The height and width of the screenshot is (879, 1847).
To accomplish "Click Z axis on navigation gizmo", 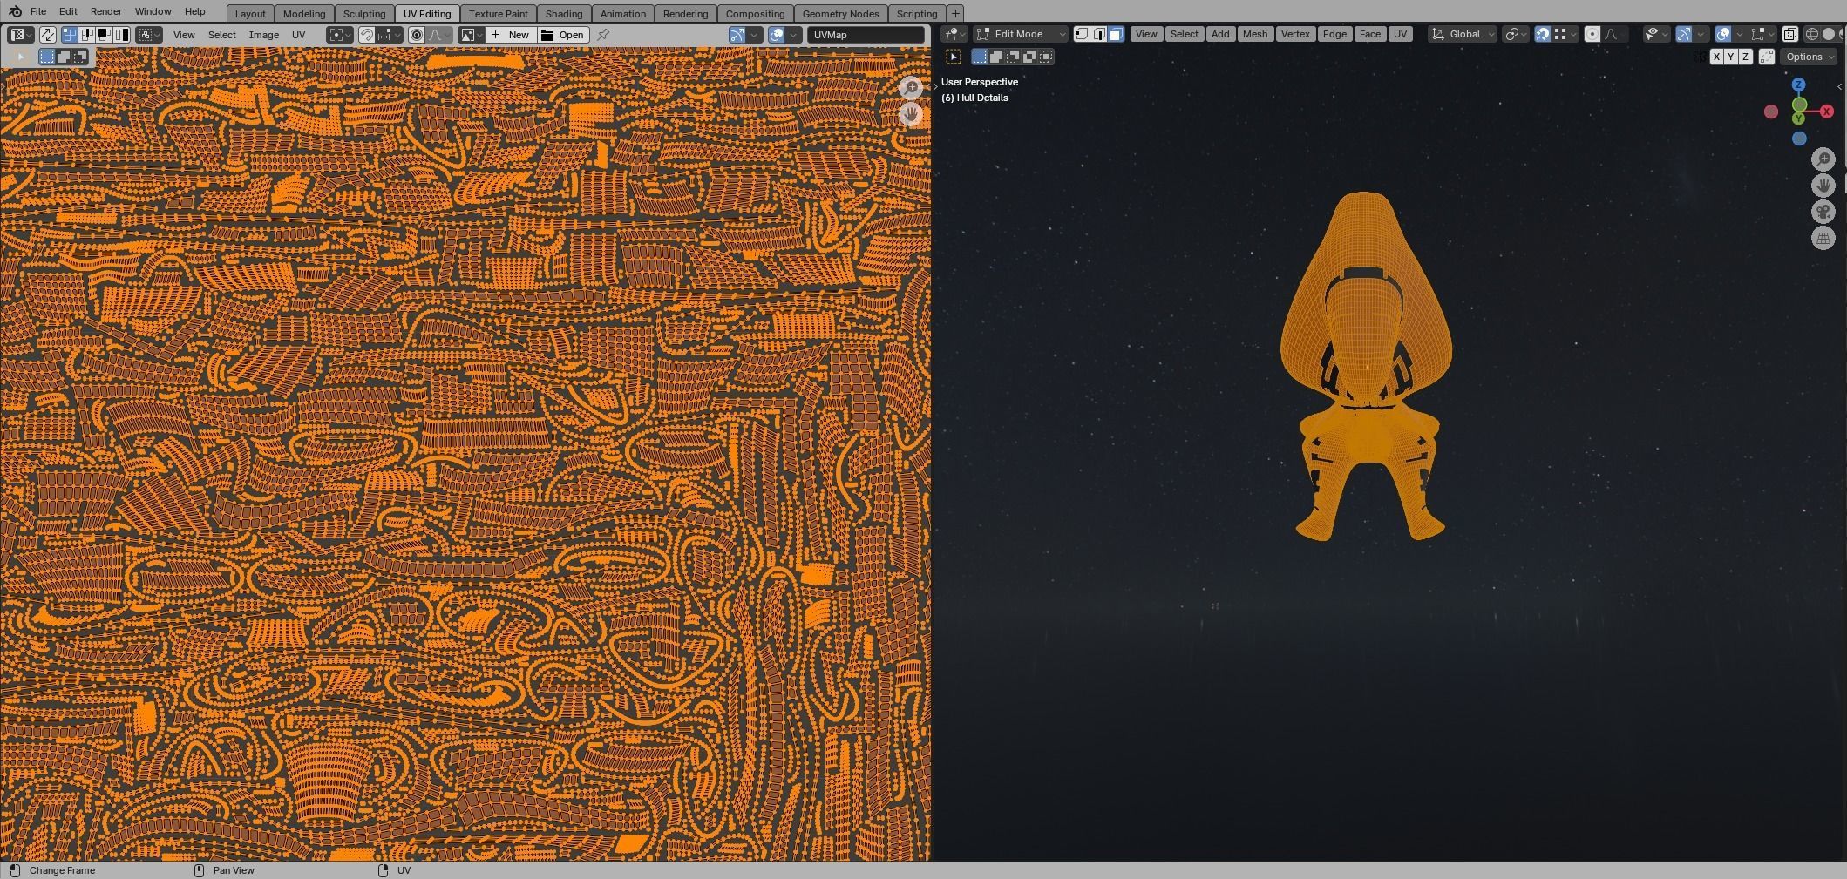I will (x=1798, y=85).
